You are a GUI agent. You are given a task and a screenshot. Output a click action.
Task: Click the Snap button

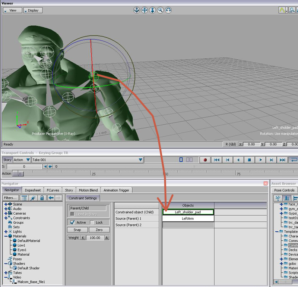(x=77, y=230)
